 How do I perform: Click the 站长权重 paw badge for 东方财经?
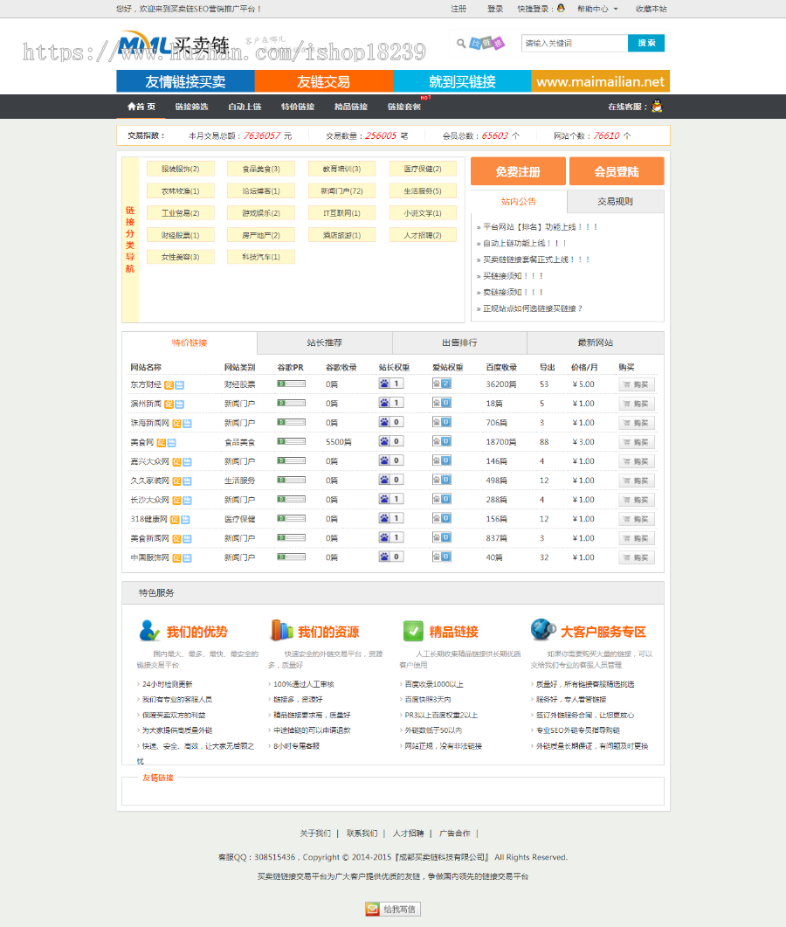tap(390, 384)
